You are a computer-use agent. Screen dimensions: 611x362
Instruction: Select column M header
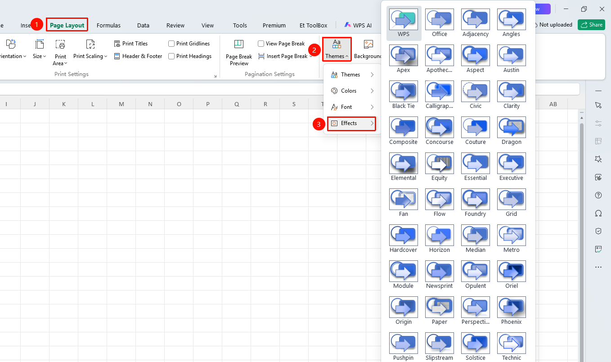121,104
